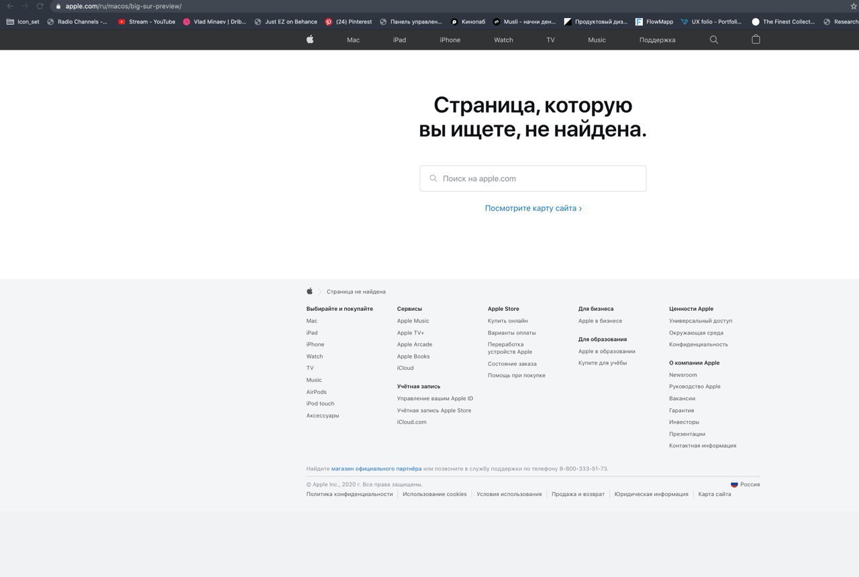This screenshot has width=859, height=577.
Task: Open iCloud.com footer link
Action: pos(411,422)
